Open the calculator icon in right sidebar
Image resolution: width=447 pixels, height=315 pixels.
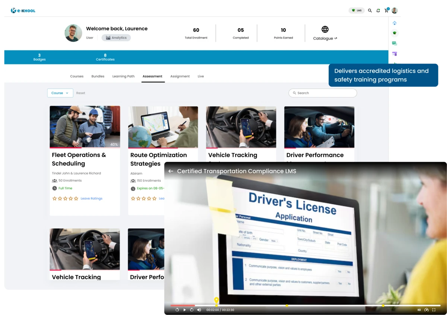coord(394,54)
